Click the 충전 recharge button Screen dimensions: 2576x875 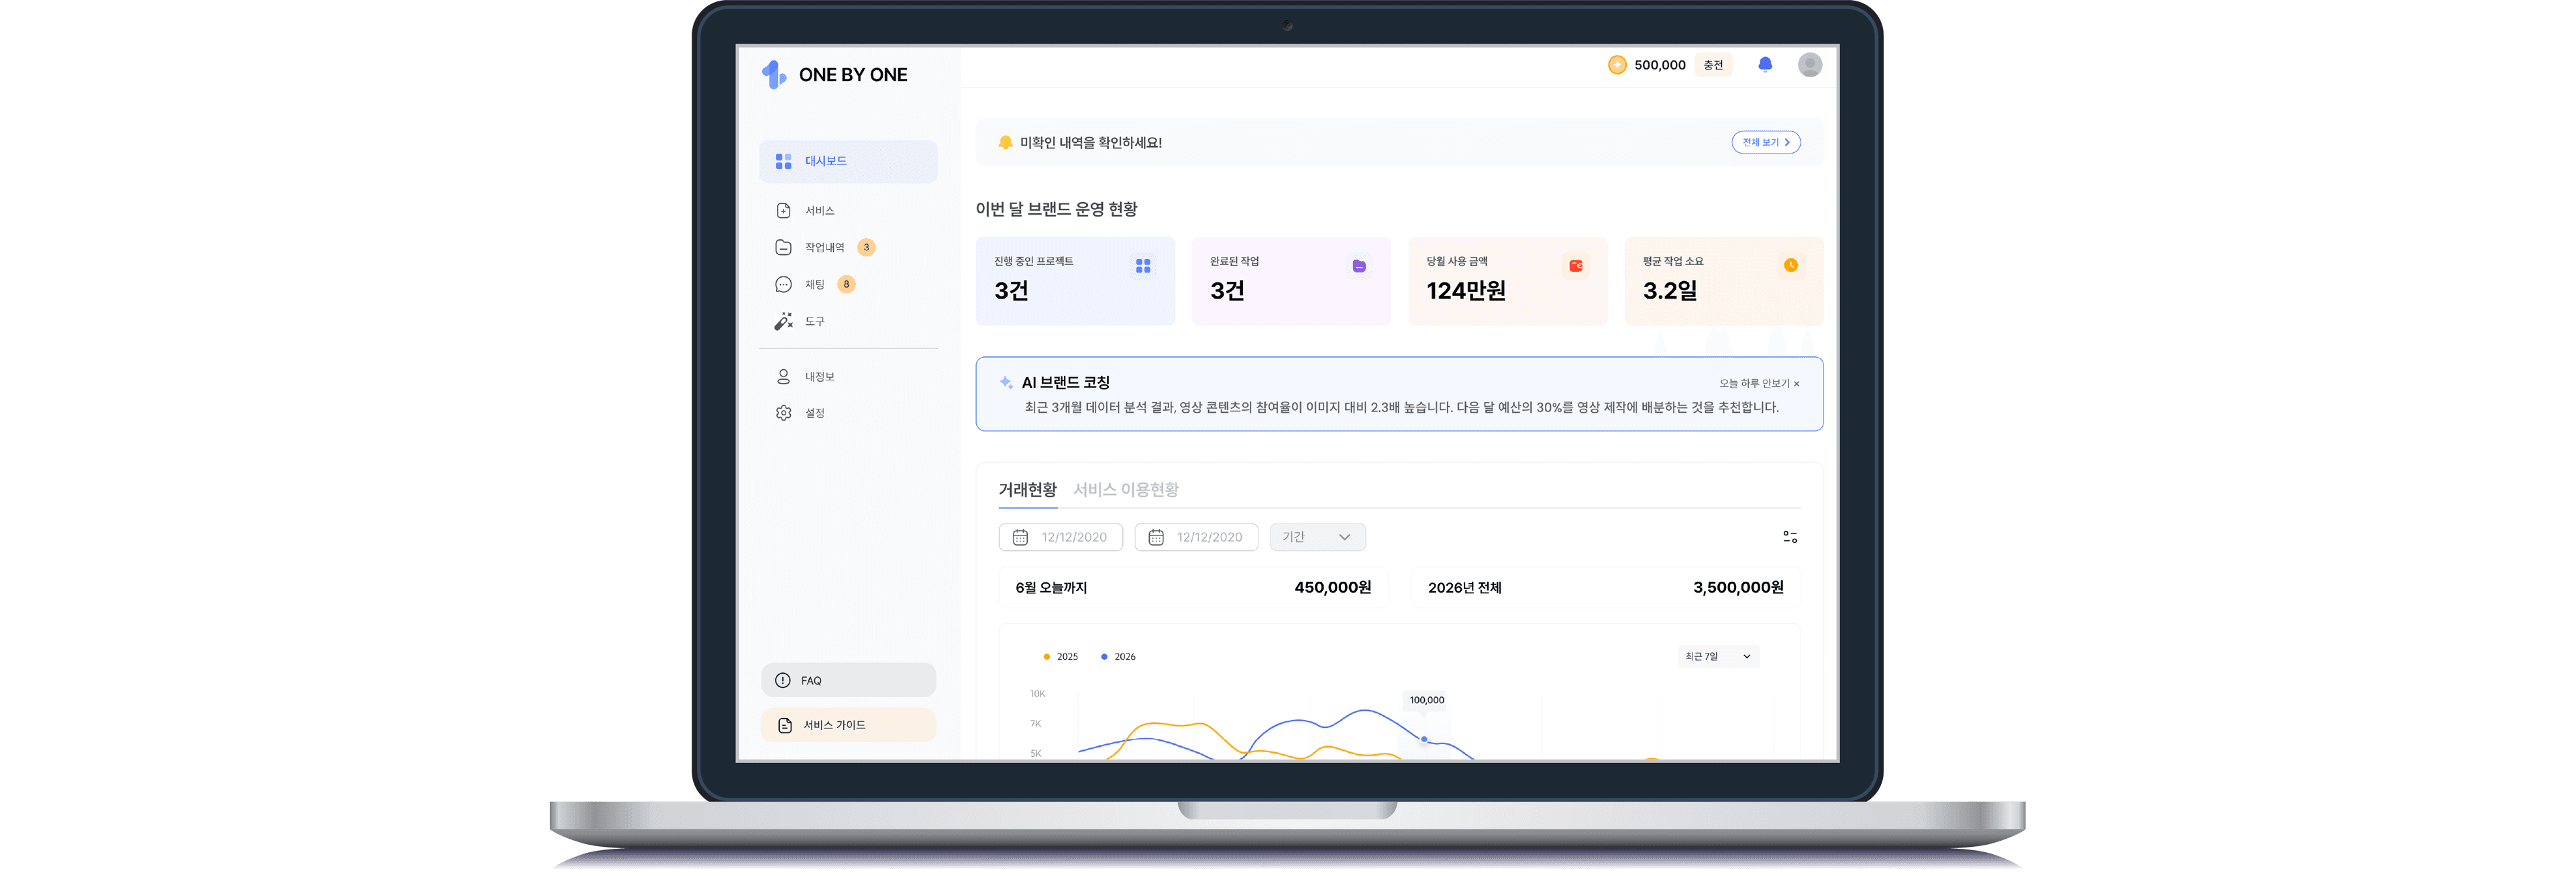point(1713,65)
